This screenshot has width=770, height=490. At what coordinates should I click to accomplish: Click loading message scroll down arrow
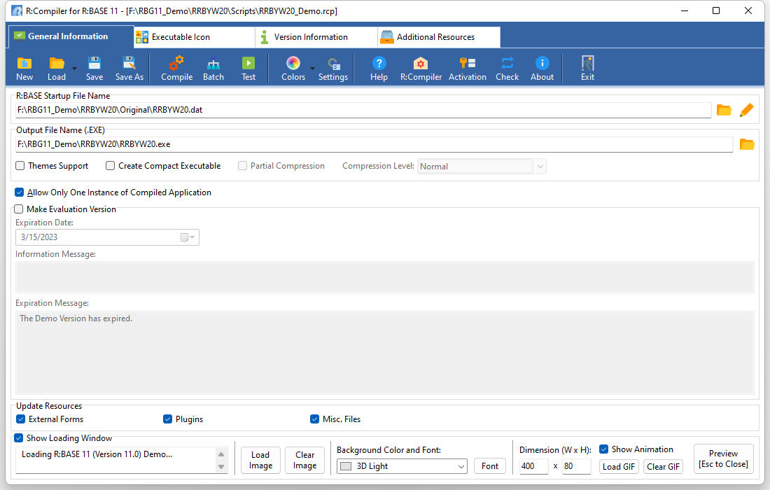[x=221, y=467]
